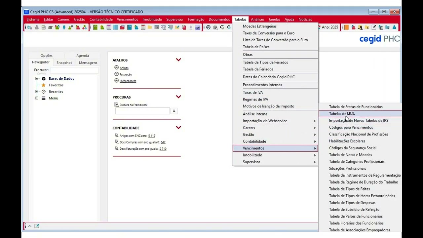Click Importação de Novas Tabelas de IRS

click(360, 121)
